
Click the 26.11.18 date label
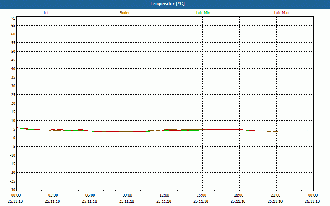pos(312,201)
